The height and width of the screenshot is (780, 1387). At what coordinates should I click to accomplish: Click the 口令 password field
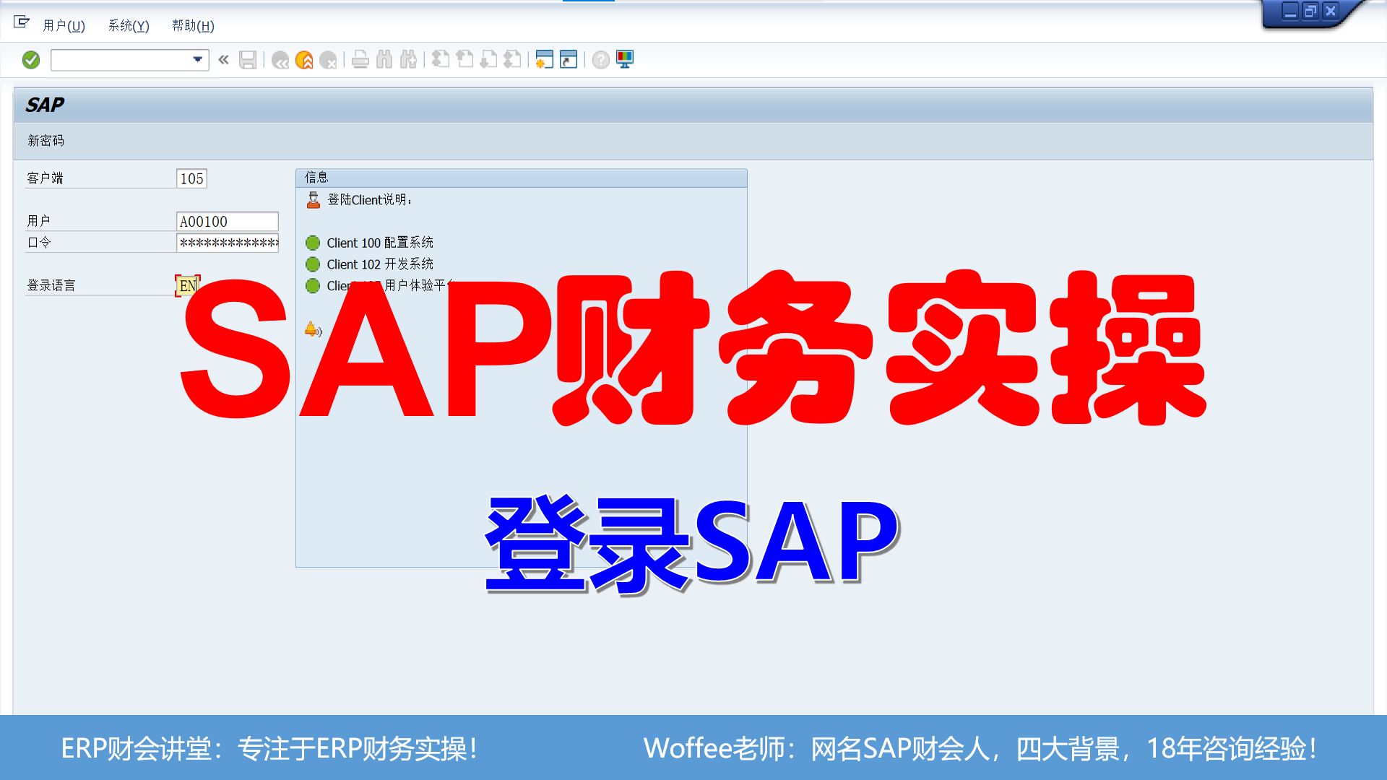pos(228,243)
